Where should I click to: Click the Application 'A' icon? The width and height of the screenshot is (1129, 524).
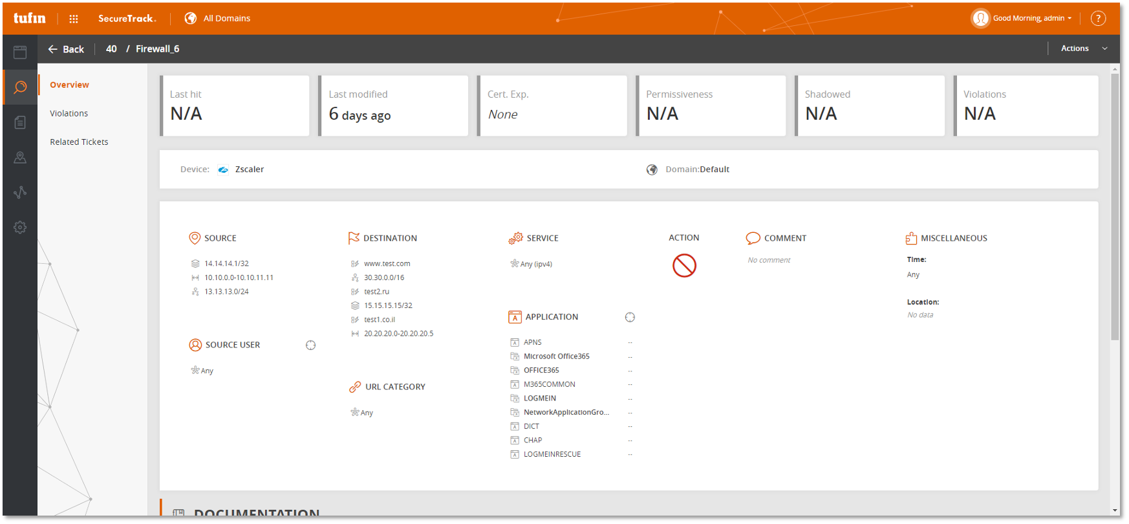(x=515, y=317)
